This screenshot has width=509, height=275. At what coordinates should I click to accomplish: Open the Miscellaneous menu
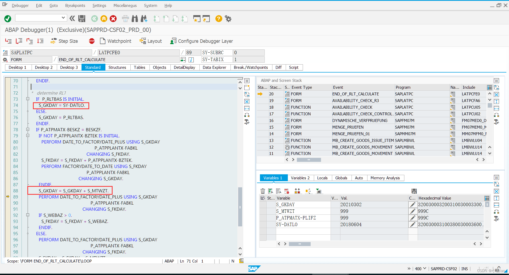pos(125,5)
